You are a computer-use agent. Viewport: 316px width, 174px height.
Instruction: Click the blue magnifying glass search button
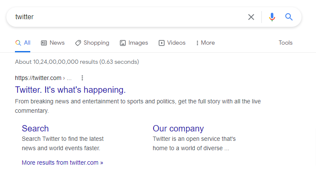[x=289, y=17]
